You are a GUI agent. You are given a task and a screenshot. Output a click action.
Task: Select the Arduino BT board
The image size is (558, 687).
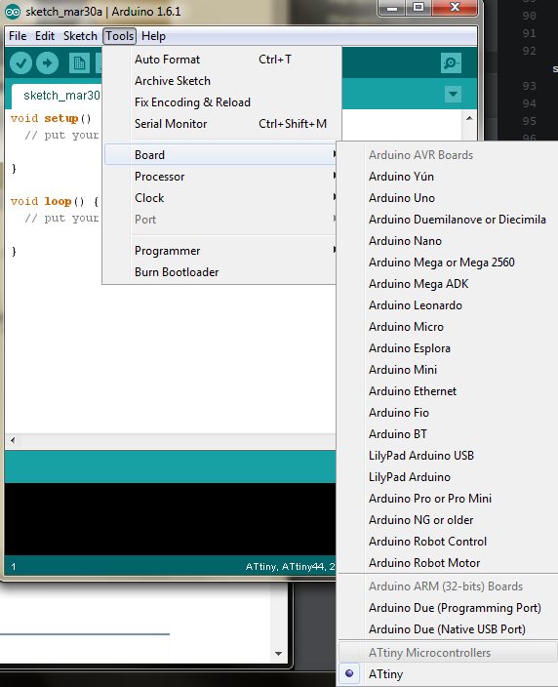click(x=447, y=433)
